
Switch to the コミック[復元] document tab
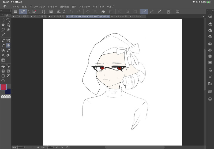39,16
